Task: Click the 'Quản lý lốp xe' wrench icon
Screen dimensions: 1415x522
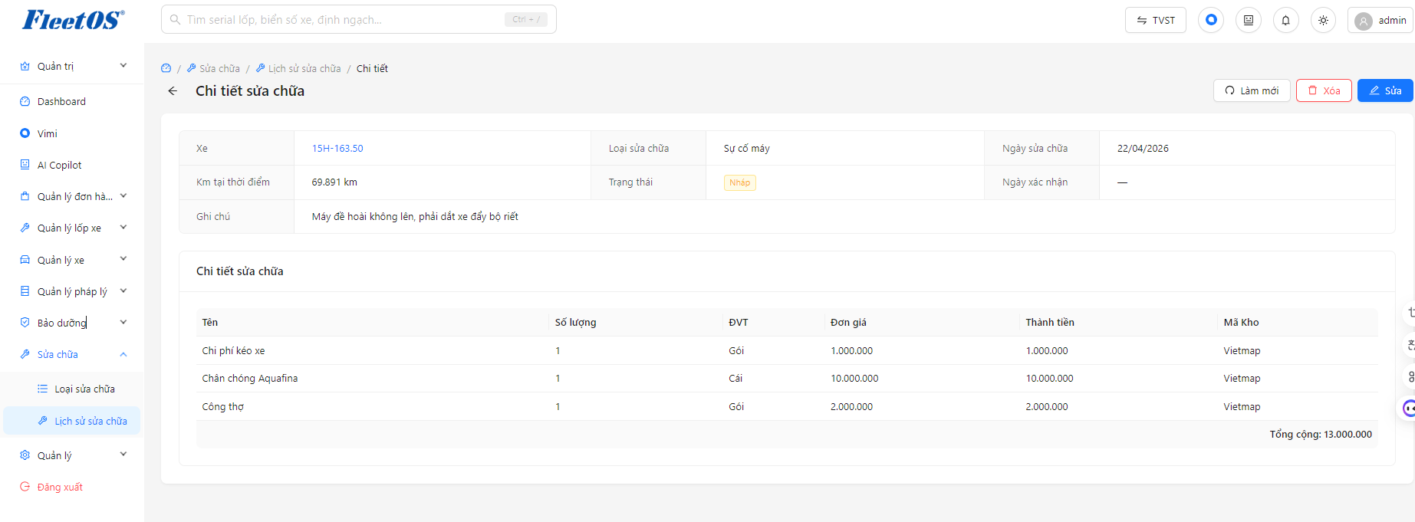Action: (x=25, y=228)
